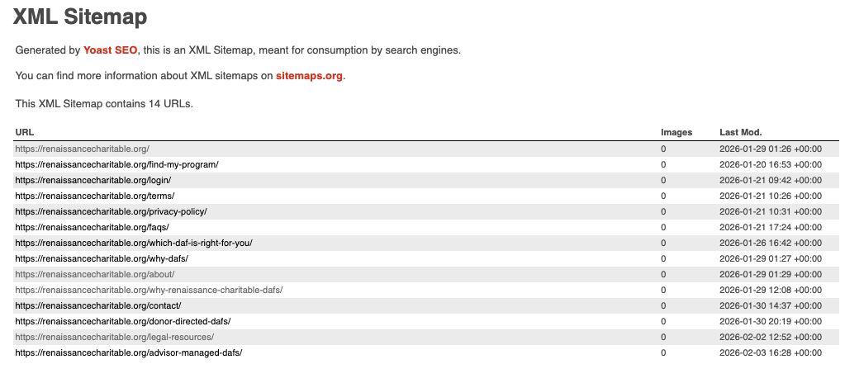Open the find-my-program page link
The width and height of the screenshot is (864, 383).
click(116, 164)
